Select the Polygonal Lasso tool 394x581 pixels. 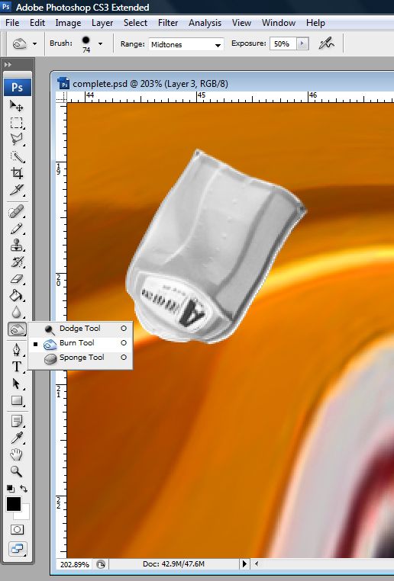(17, 140)
